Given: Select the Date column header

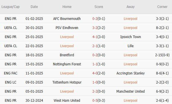Looking at the screenshot, I should 34,7.
